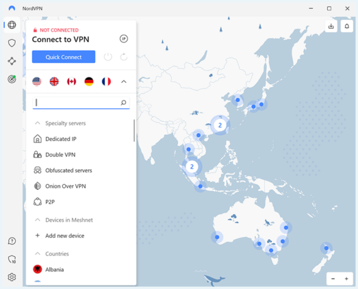
Task: Open the shield with 10 badge icon
Action: coord(12,259)
